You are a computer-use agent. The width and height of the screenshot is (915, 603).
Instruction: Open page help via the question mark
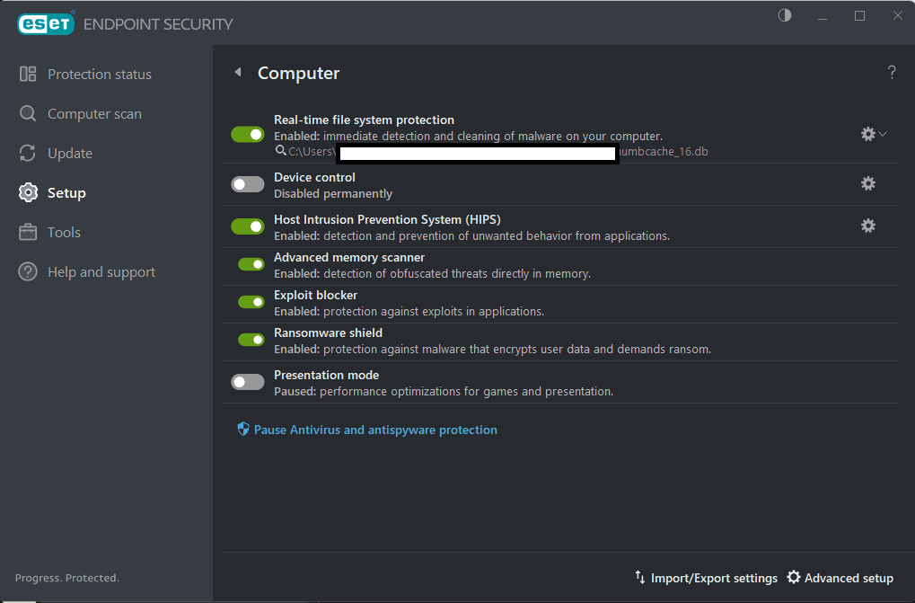(x=892, y=73)
